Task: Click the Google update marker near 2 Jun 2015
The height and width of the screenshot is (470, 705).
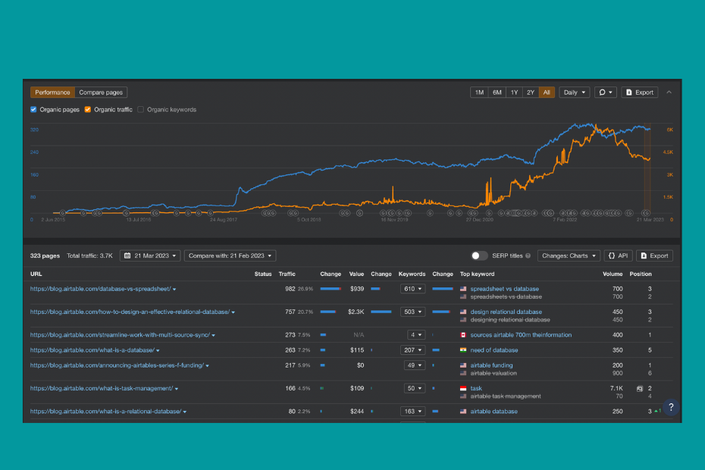Action: click(62, 213)
